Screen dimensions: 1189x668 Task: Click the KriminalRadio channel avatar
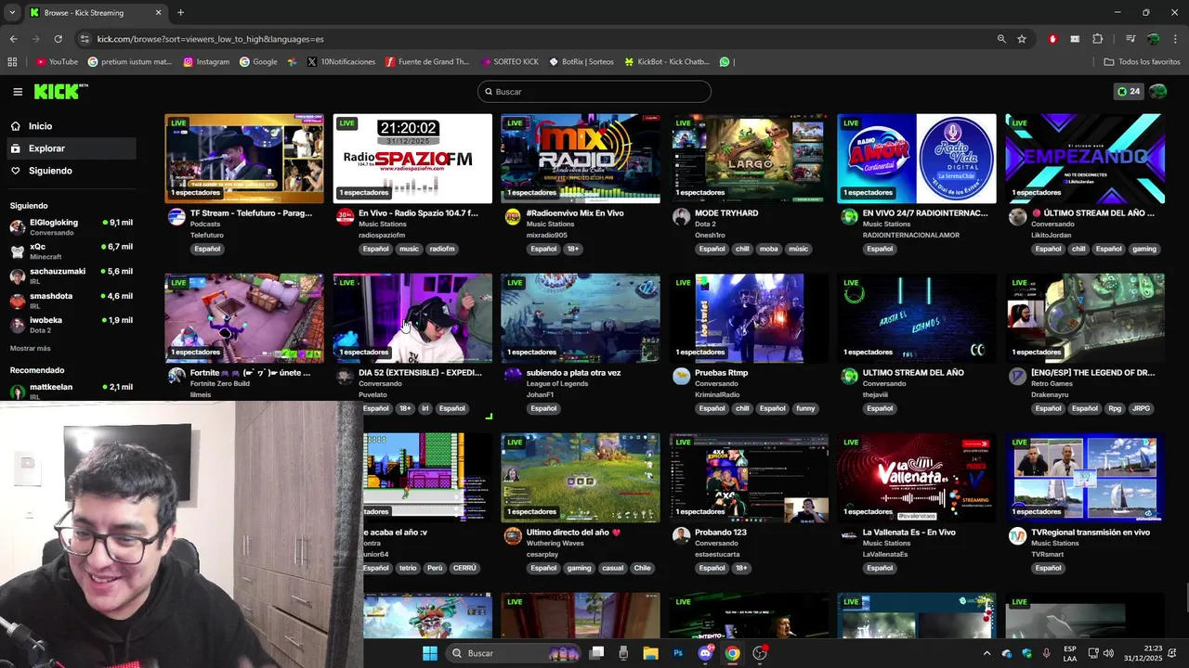point(681,377)
